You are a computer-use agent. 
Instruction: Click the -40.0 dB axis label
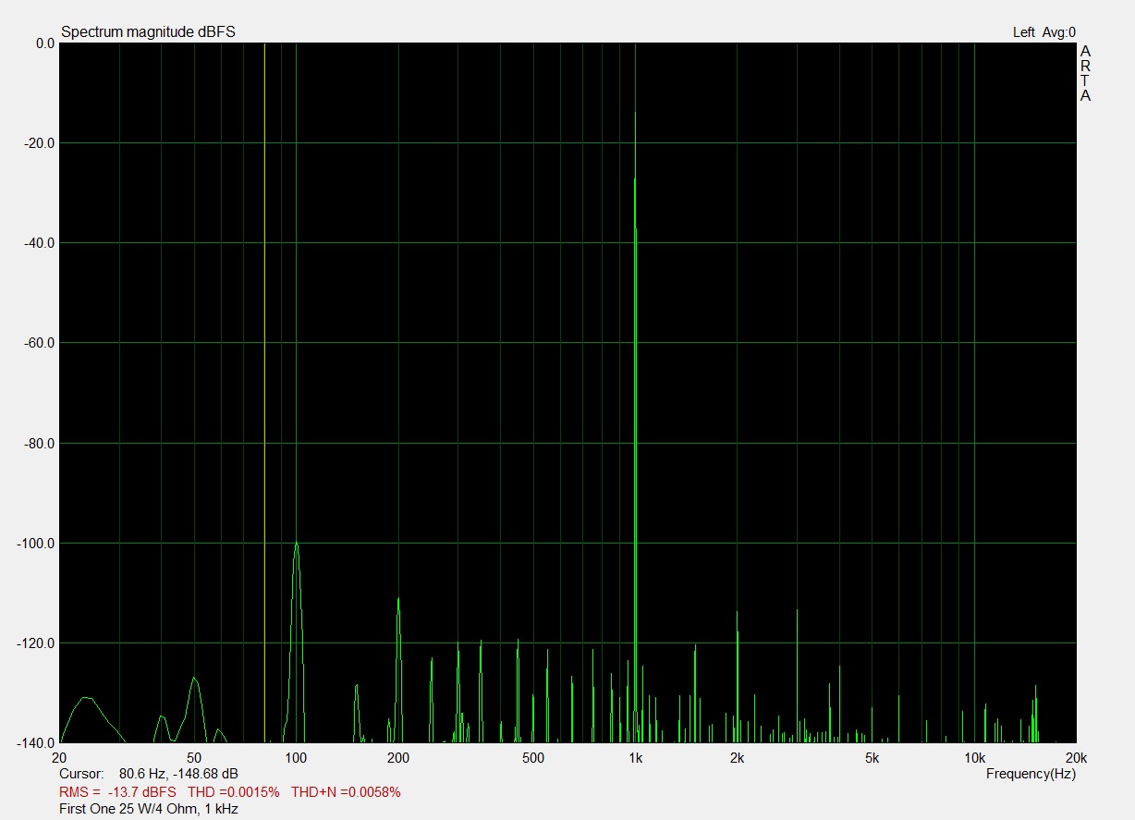[38, 242]
